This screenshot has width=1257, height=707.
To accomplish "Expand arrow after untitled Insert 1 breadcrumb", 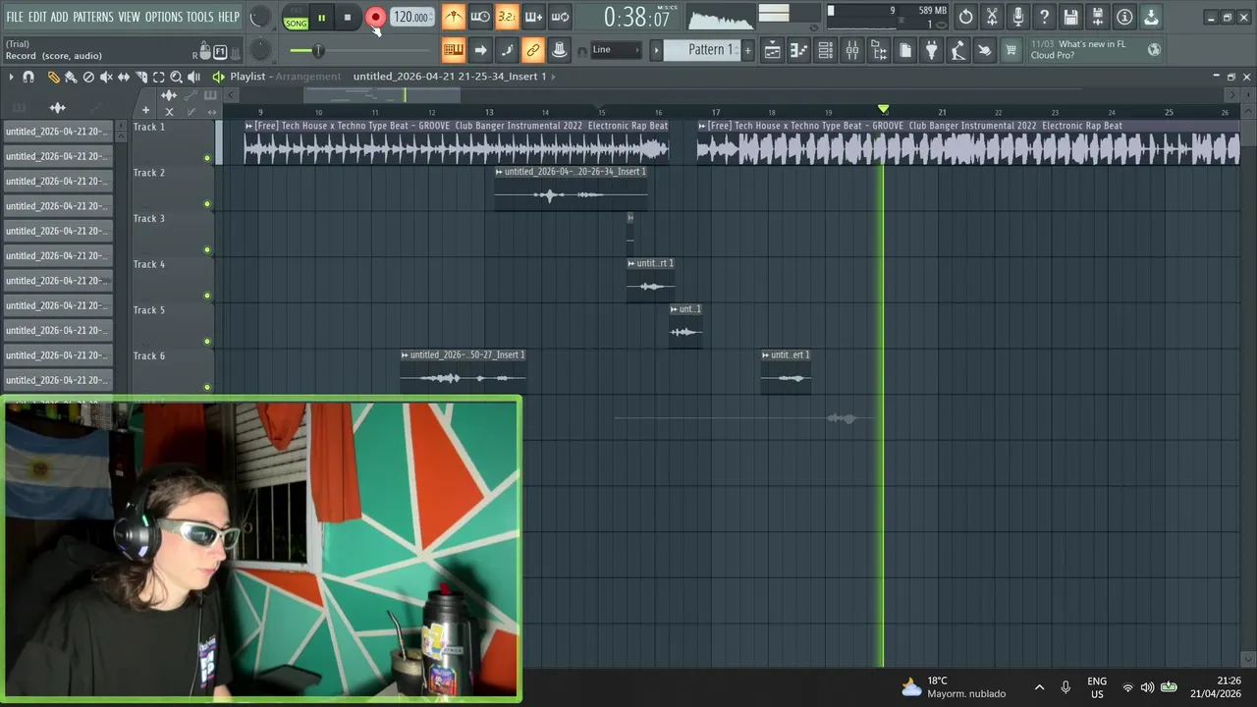I will tap(554, 77).
